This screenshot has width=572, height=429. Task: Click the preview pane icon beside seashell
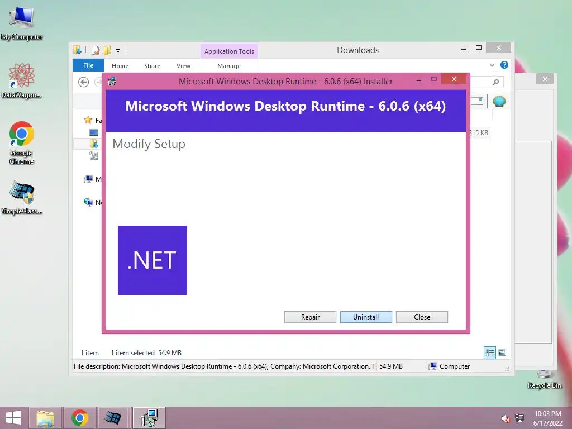pos(477,101)
